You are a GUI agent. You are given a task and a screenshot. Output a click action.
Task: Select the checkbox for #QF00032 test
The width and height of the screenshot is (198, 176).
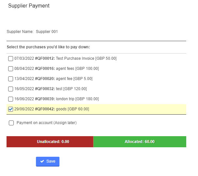[x=10, y=89]
